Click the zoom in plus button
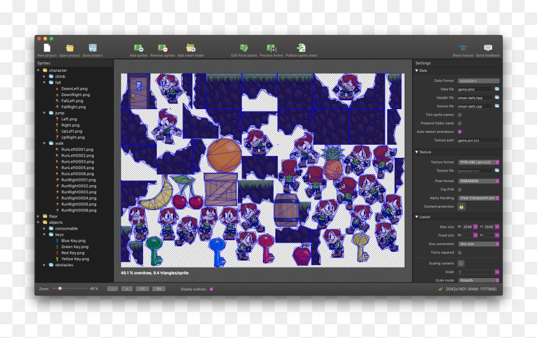The width and height of the screenshot is (537, 338). click(x=127, y=289)
